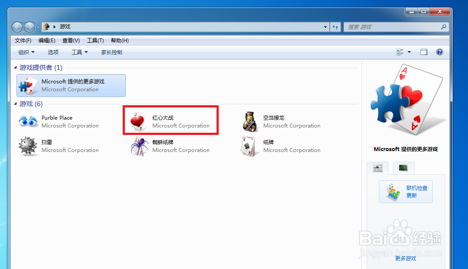The width and height of the screenshot is (468, 269).
Task: Select the 蜘蛛纸牌 spider icon
Action: [x=139, y=146]
